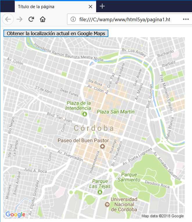Go back with the browser back arrow
The height and width of the screenshot is (222, 192).
coord(8,19)
